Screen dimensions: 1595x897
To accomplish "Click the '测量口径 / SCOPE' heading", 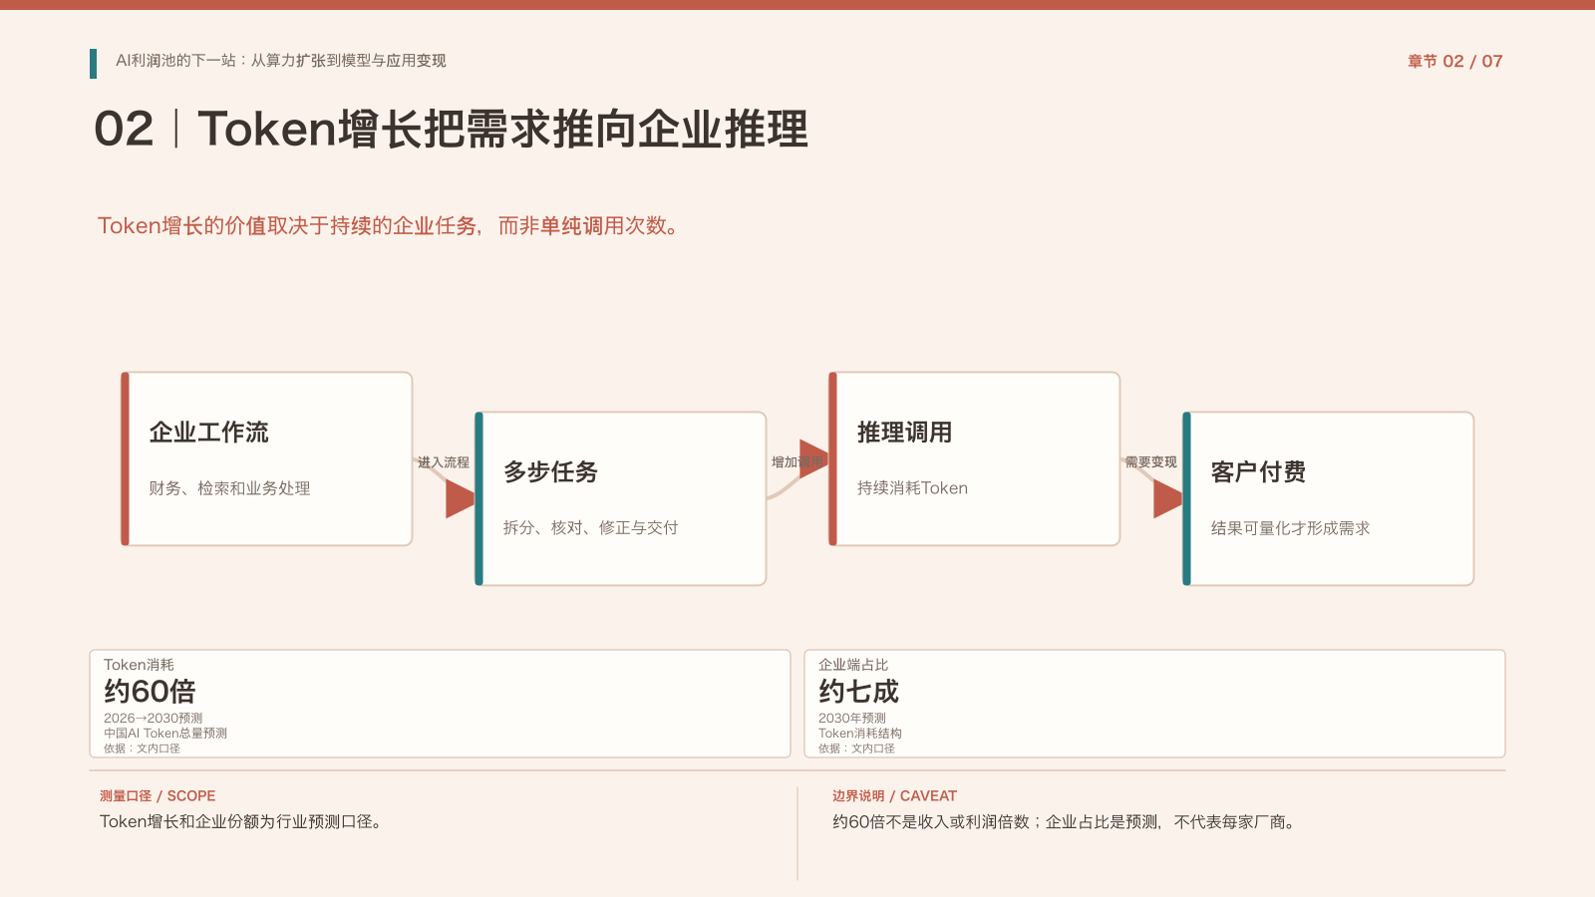I will [x=158, y=796].
